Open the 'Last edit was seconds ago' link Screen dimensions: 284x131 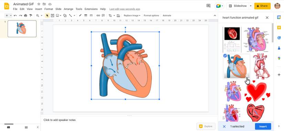pos(125,9)
